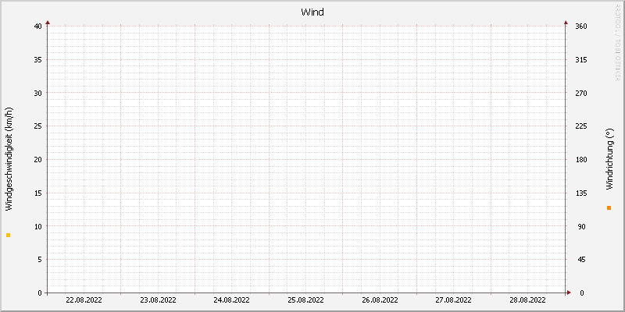625x312 pixels.
Task: Select the date label 25.08.2022
Action: coord(305,300)
